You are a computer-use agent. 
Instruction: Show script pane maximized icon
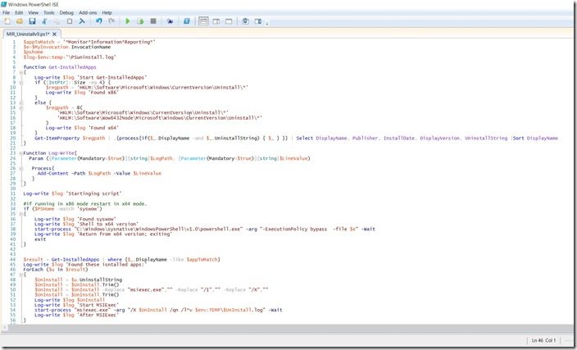[229, 21]
